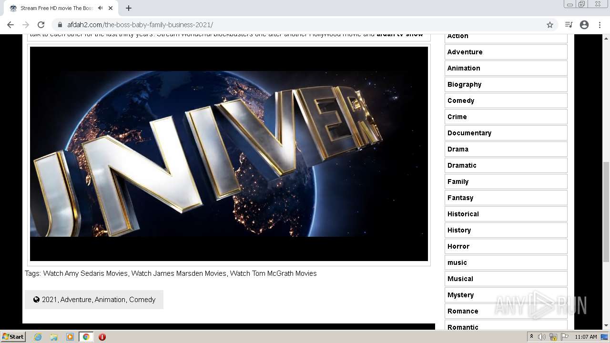Show hidden system tray icons
Viewport: 610px width, 343px height.
click(531, 337)
